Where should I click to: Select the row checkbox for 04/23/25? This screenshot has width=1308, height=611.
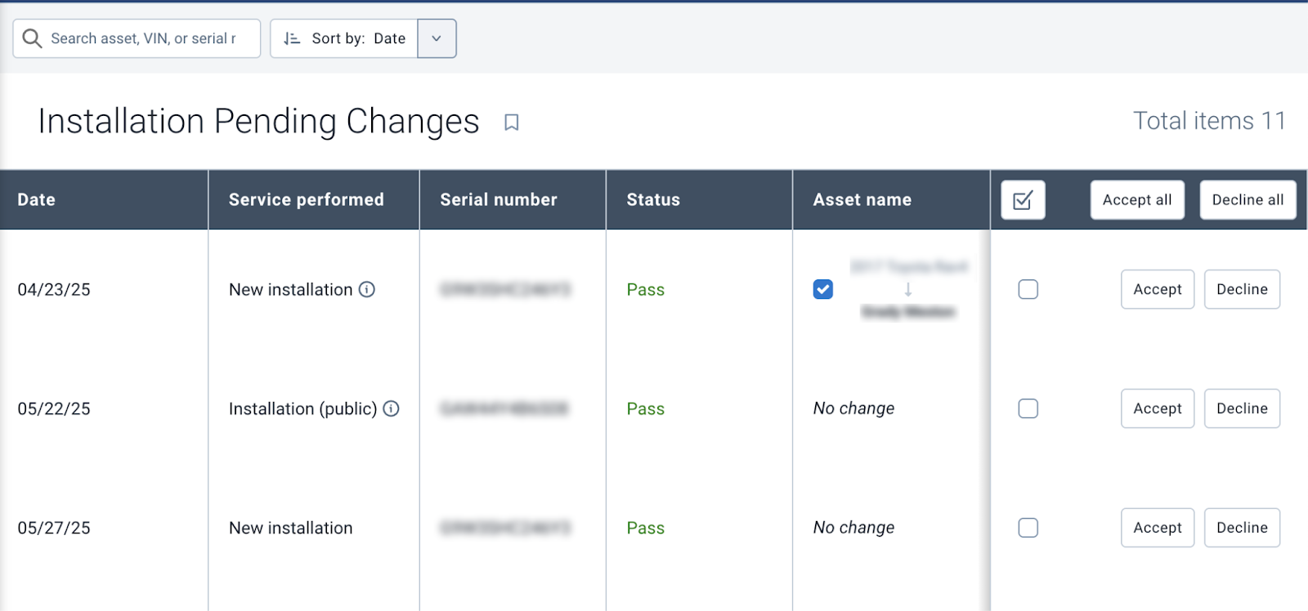point(1028,289)
